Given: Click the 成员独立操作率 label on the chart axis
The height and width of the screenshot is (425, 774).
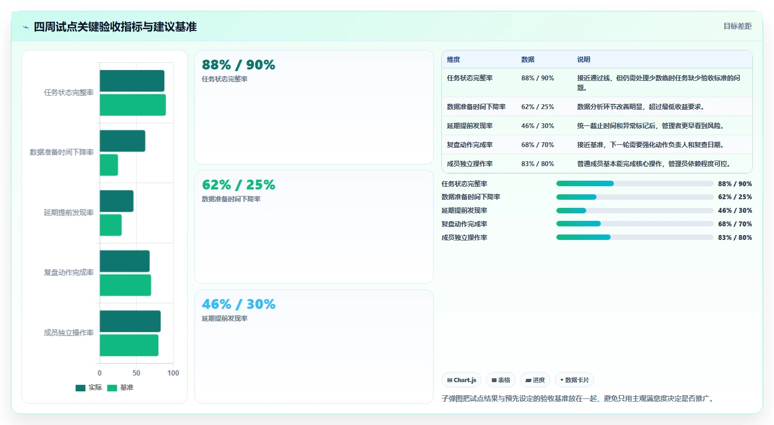Looking at the screenshot, I should (69, 333).
